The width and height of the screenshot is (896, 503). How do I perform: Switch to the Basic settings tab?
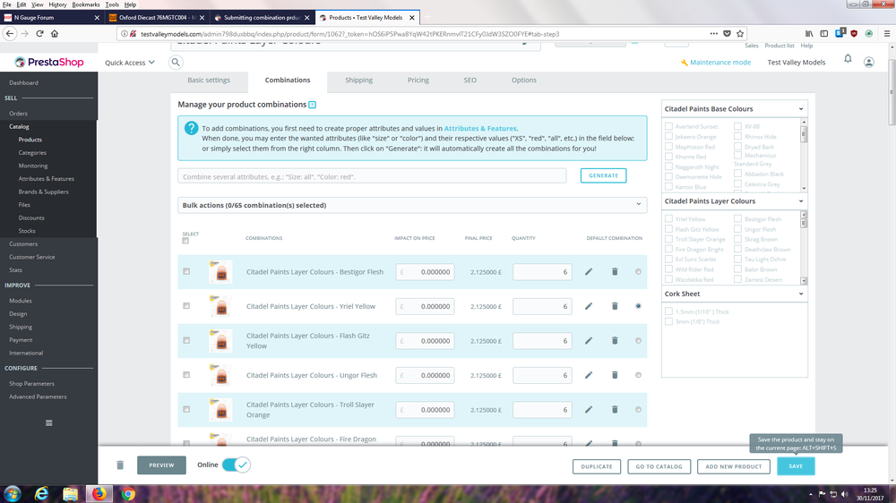pos(209,80)
